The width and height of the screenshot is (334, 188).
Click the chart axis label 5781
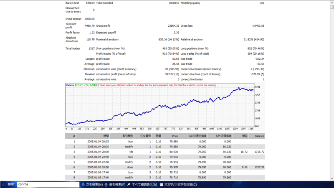258,87
